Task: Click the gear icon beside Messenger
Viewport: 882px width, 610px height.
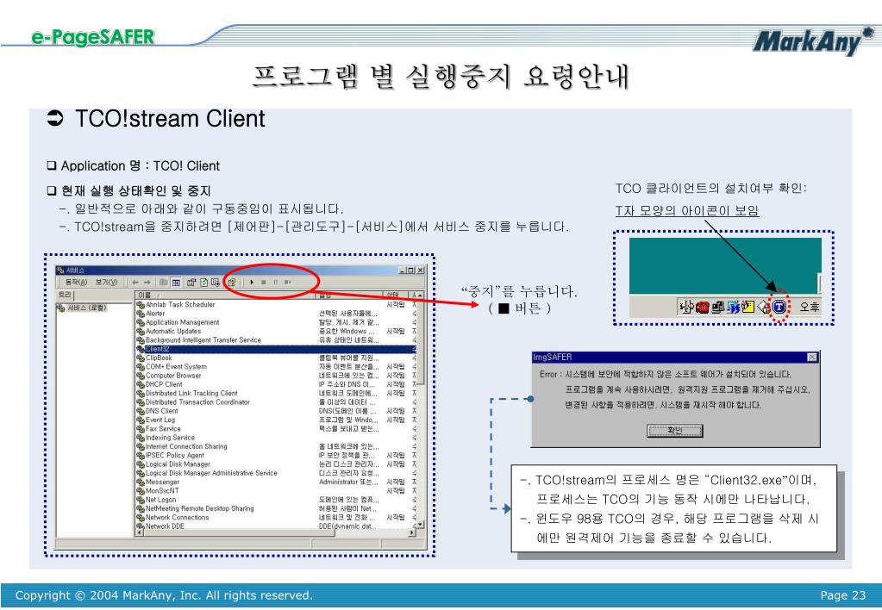Action: pyautogui.click(x=141, y=482)
